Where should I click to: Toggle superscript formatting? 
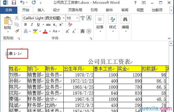[x=61, y=25]
